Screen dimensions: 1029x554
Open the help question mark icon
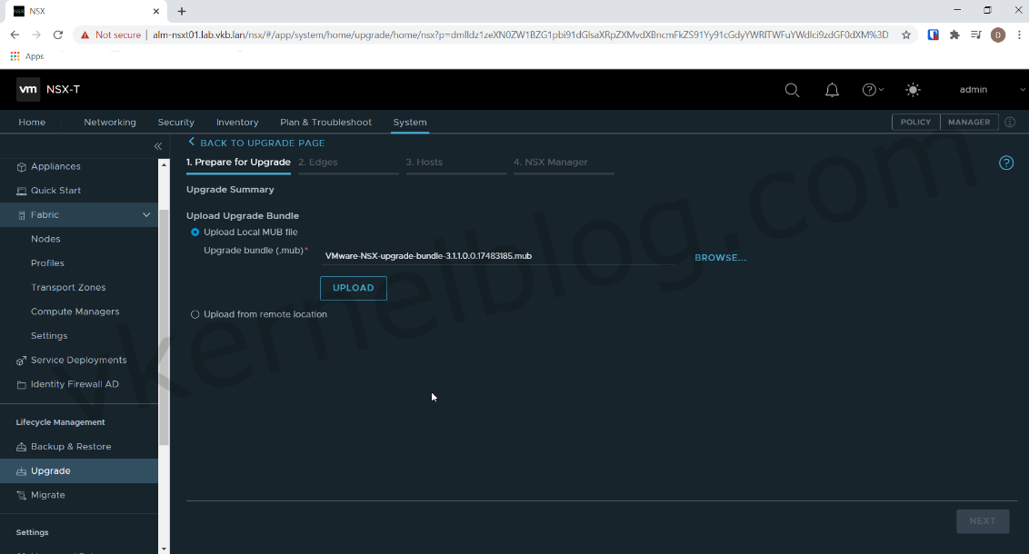868,90
